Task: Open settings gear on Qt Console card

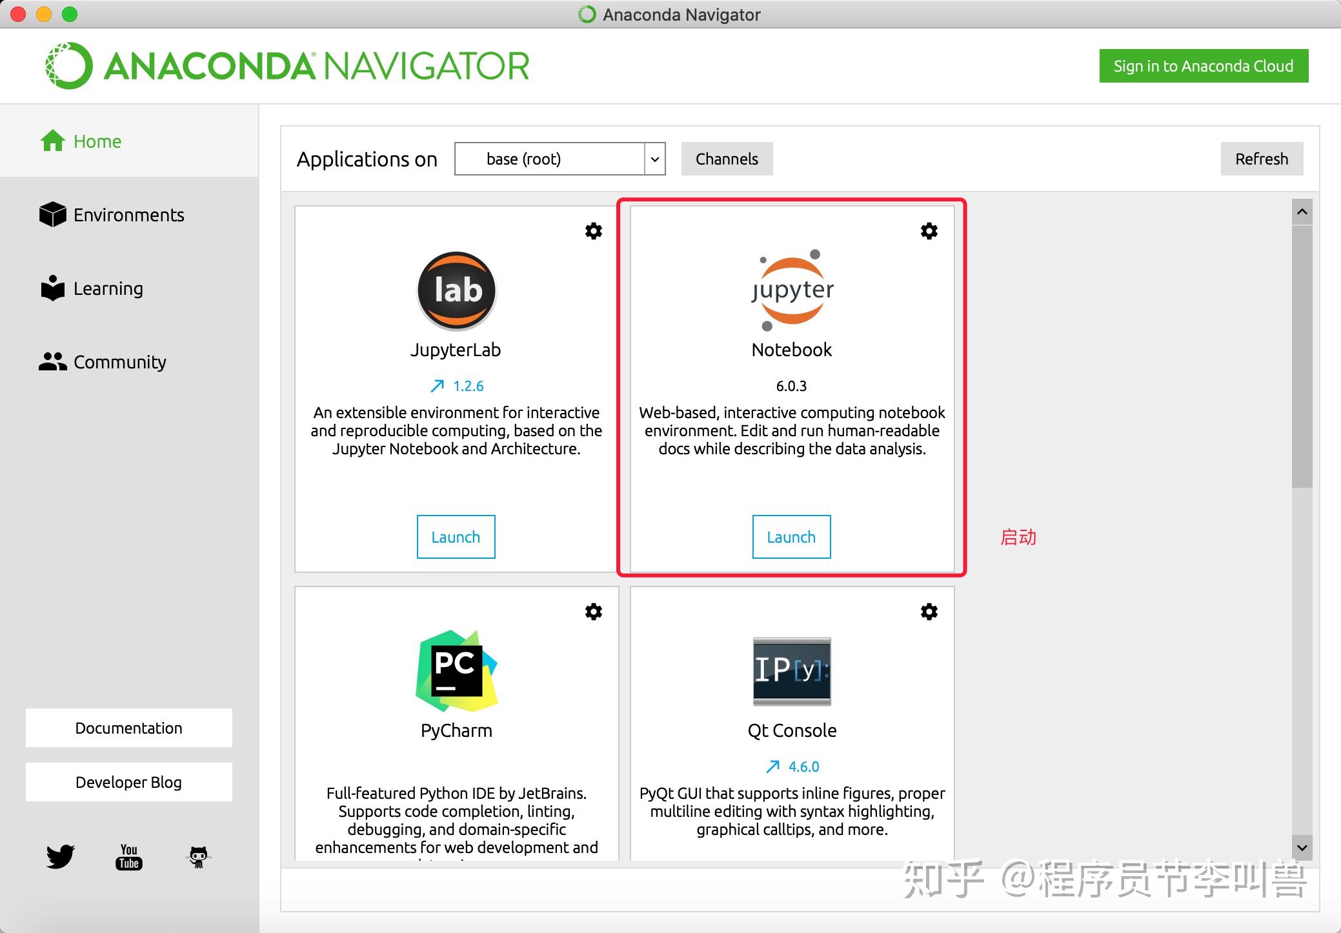Action: tap(929, 612)
